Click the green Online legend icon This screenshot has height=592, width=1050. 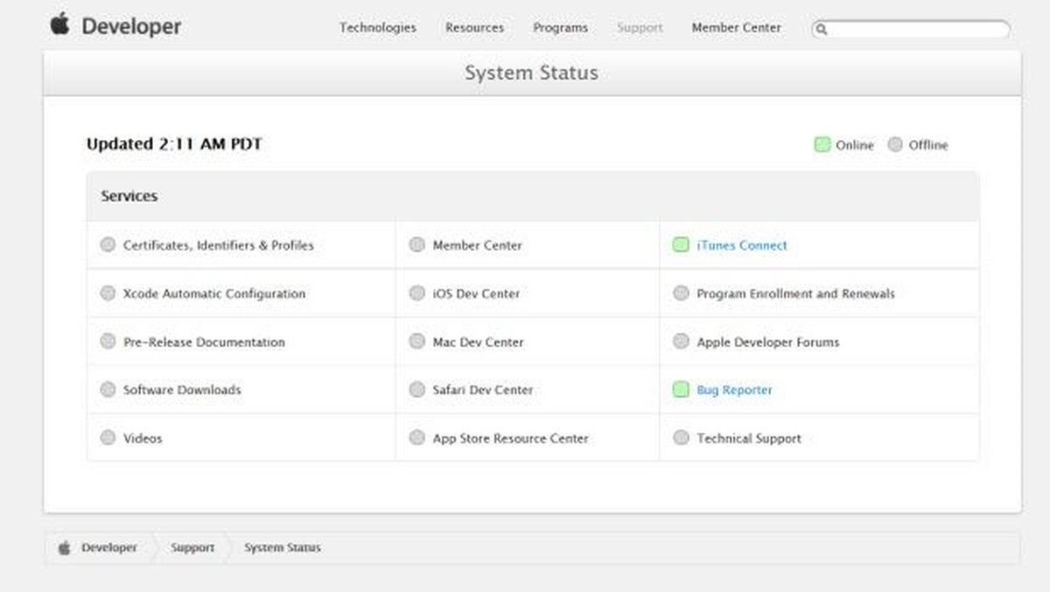(822, 144)
